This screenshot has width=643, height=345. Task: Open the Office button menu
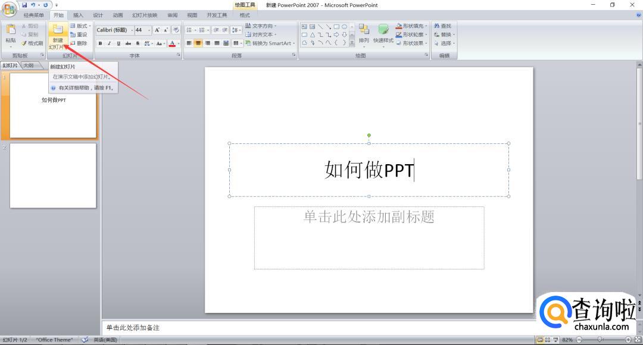pyautogui.click(x=9, y=8)
